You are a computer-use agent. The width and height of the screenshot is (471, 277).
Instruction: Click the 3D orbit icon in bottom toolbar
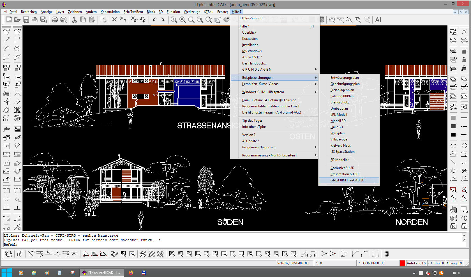(x=9, y=254)
